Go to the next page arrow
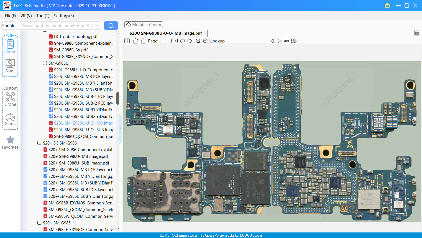 click(190, 41)
